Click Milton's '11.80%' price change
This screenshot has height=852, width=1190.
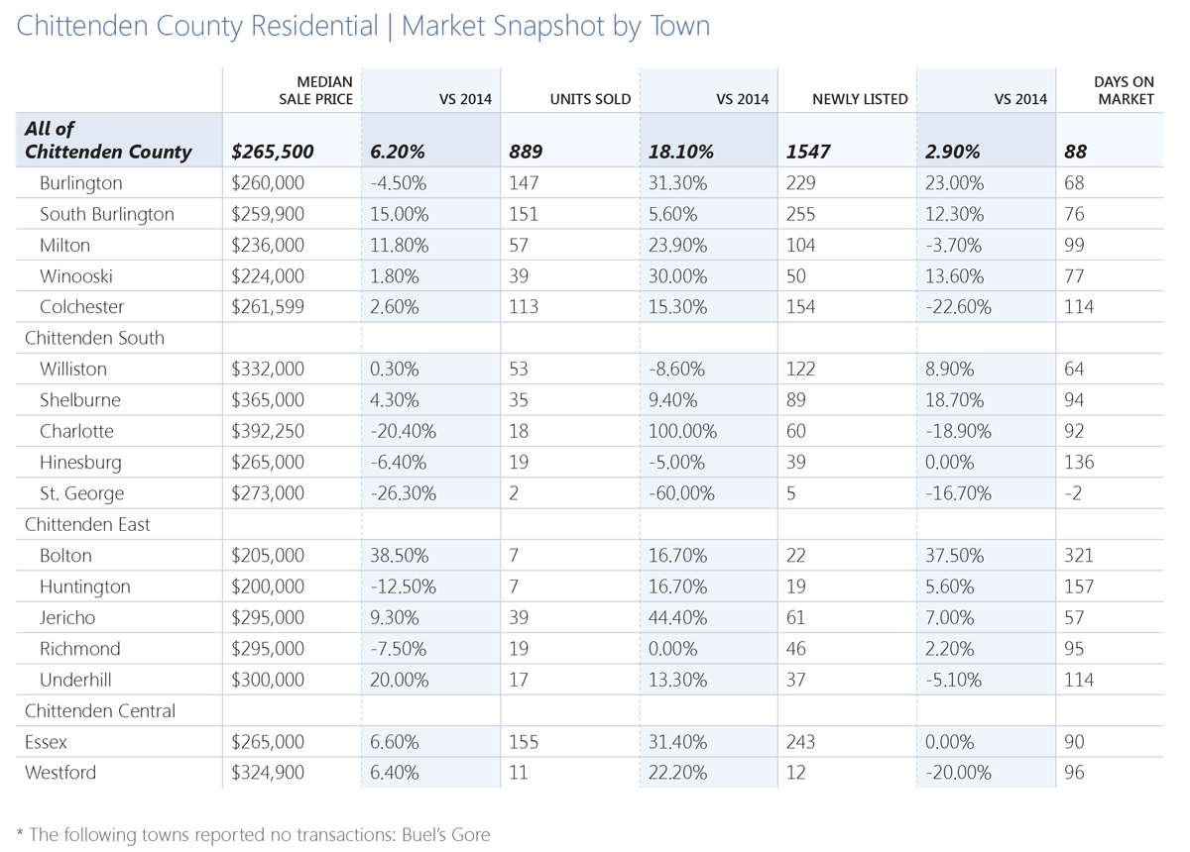coord(400,245)
